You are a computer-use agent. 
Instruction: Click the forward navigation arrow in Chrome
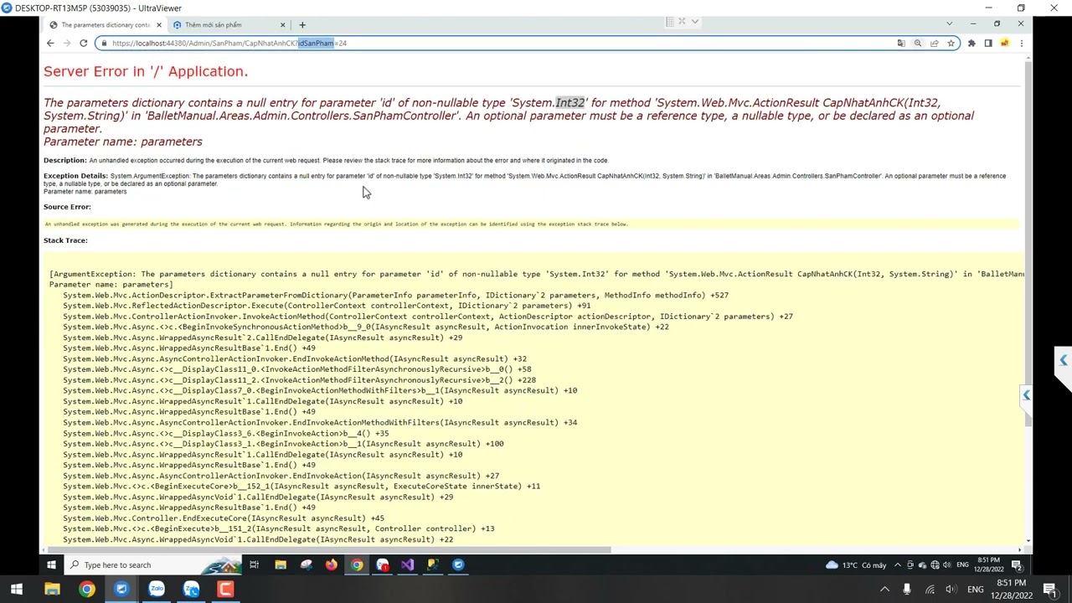(x=67, y=43)
